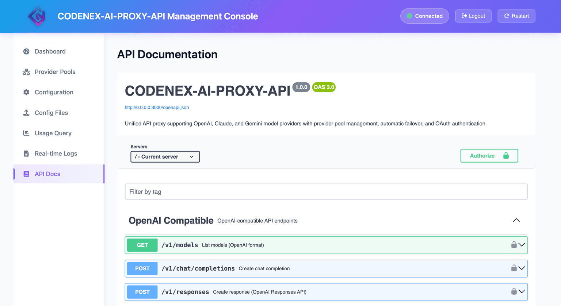561x306 pixels.
Task: Click the Config Files upload icon
Action: (x=26, y=113)
